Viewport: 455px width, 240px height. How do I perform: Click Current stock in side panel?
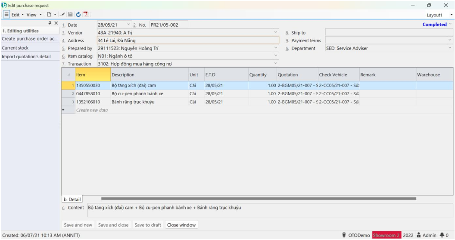[15, 48]
